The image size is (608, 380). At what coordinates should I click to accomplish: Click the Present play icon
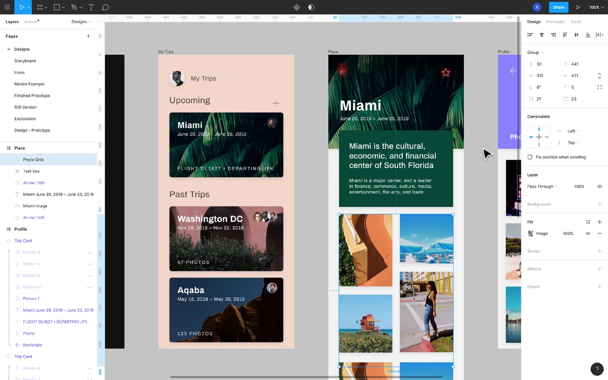[x=578, y=7]
